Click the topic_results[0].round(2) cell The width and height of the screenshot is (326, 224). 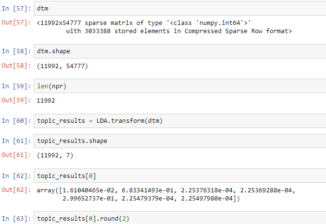180,218
